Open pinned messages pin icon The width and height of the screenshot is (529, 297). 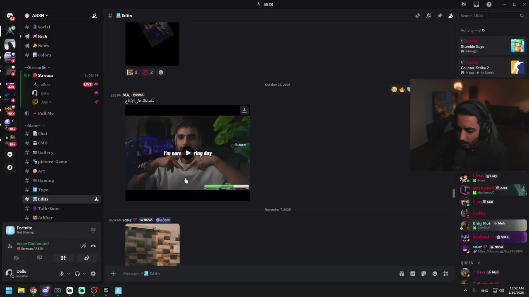[x=440, y=16]
